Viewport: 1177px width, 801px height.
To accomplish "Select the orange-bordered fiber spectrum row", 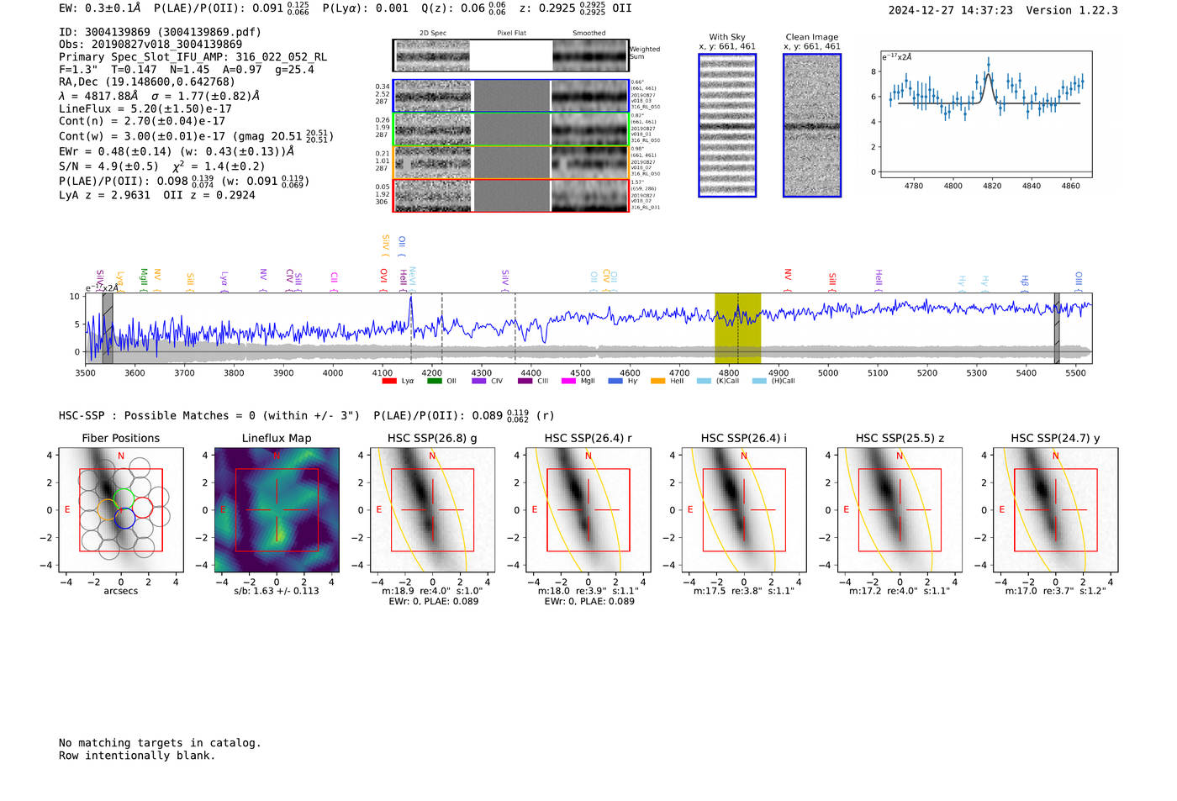I will (511, 162).
